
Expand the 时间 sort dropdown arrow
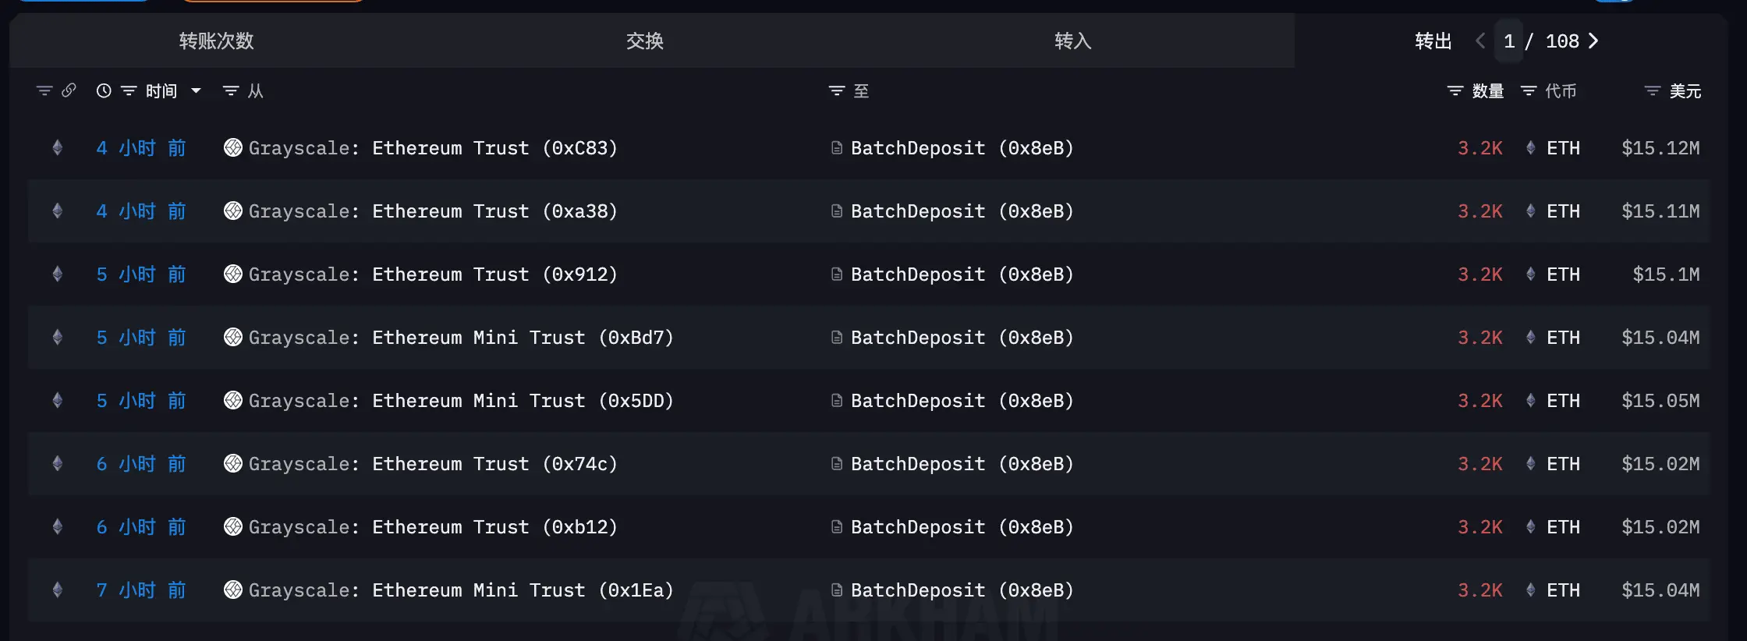pyautogui.click(x=196, y=90)
